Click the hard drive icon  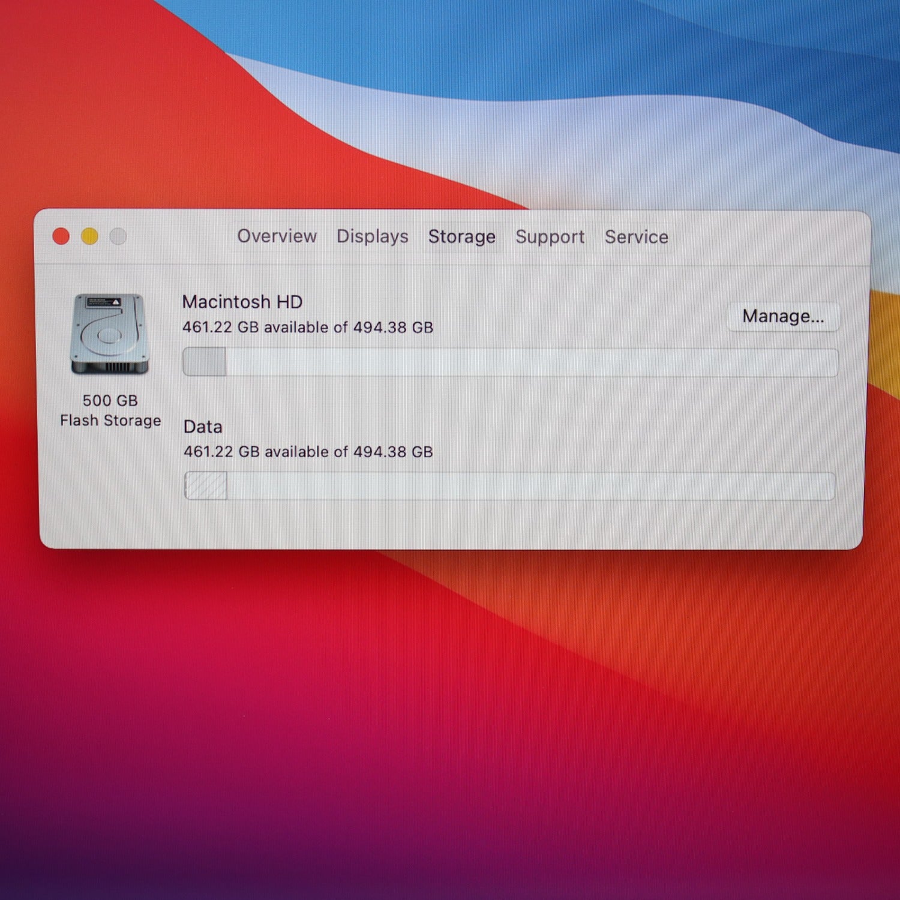pyautogui.click(x=109, y=334)
